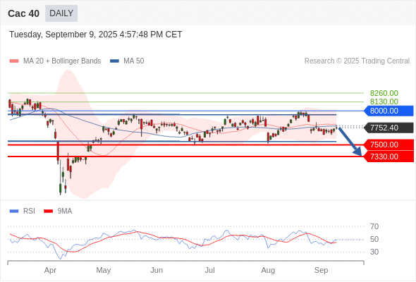This screenshot has height=282, width=416.
Task: Click the black 7752.40 current price tag
Action: pos(389,128)
